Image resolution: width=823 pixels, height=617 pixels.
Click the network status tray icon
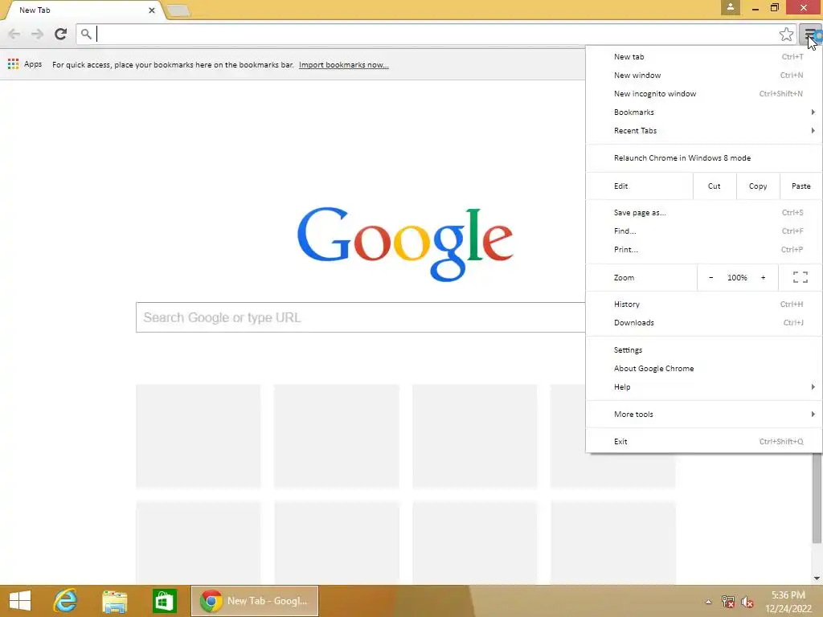point(728,602)
